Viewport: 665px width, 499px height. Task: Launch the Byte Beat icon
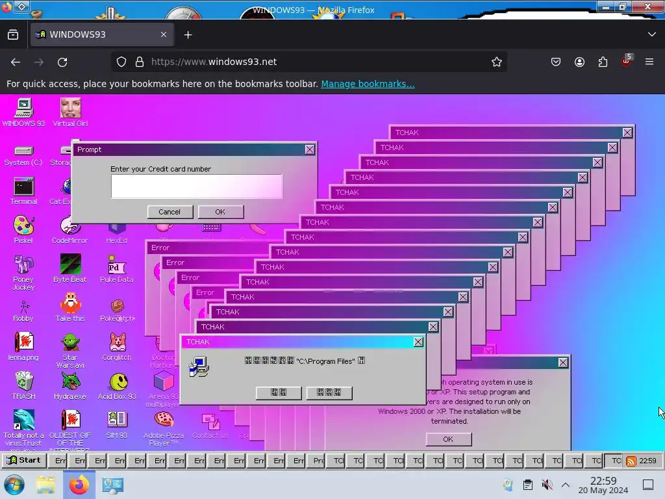pos(70,268)
